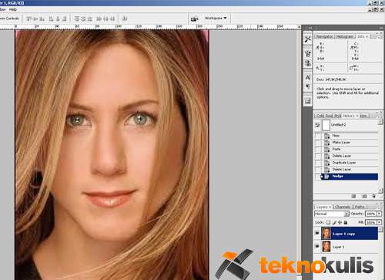Viewport: 385px width, 280px height.
Task: Click History panel scroll down arrow
Action: coord(380,191)
